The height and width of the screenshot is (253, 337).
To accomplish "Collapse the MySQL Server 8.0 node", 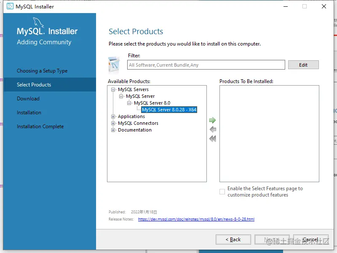I will tap(129, 103).
